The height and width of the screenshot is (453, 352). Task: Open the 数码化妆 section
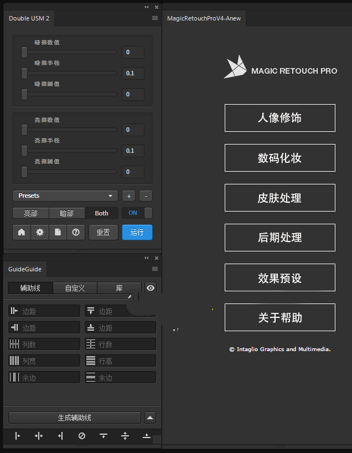(280, 158)
